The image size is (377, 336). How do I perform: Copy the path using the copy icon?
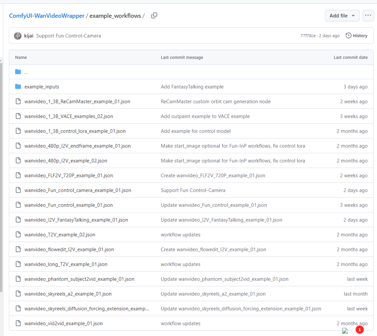coord(154,16)
